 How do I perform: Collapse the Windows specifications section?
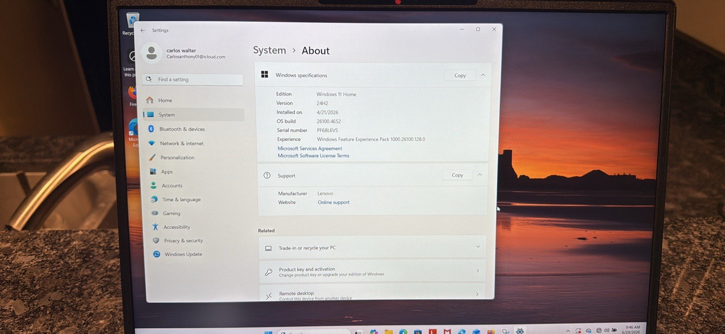(x=483, y=75)
